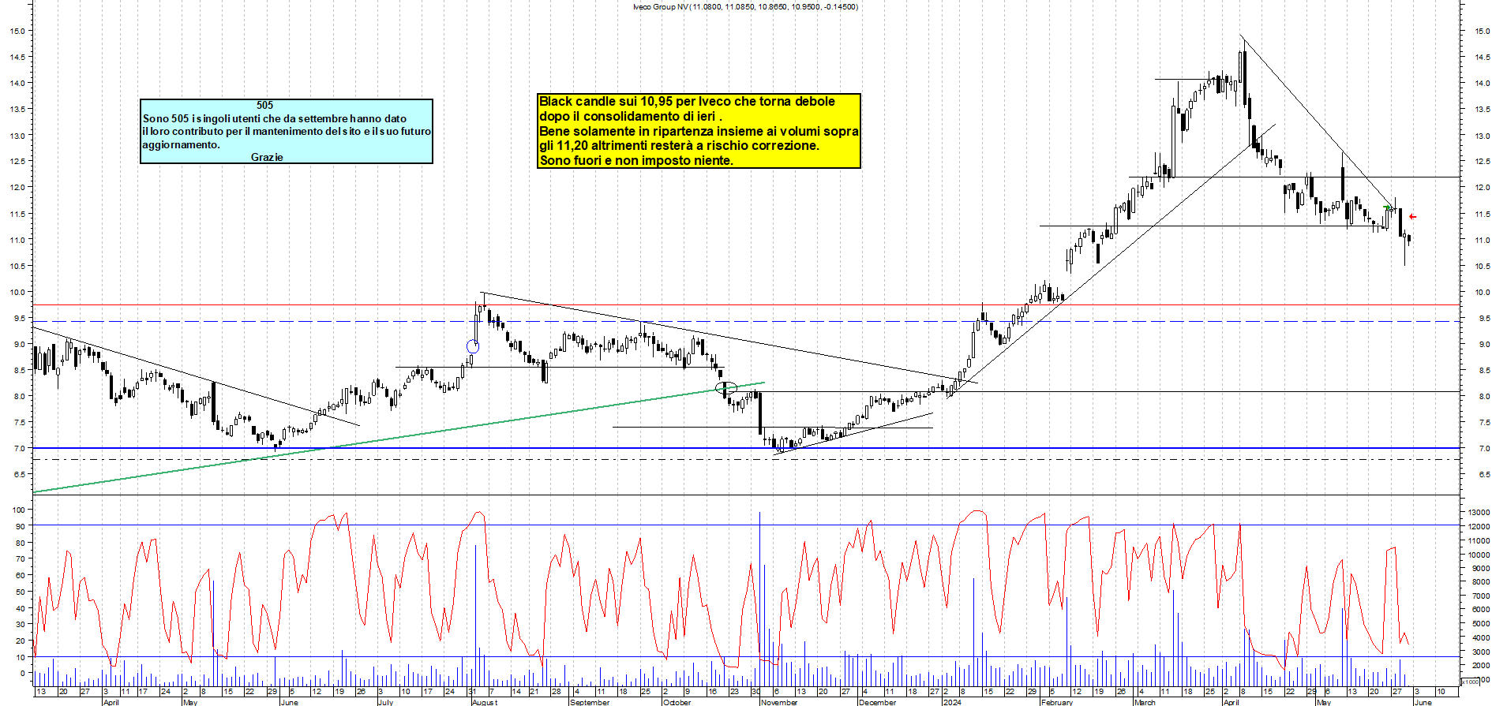Viewport: 1492px width, 706px height.
Task: Click the Iveco Group NV chart title
Action: click(x=745, y=7)
